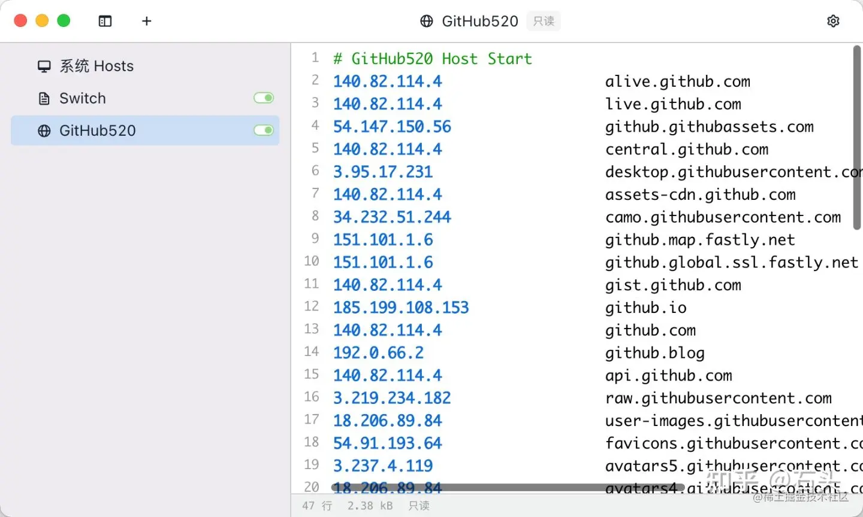Click hostname api.github.com
This screenshot has height=517, width=863.
point(669,376)
